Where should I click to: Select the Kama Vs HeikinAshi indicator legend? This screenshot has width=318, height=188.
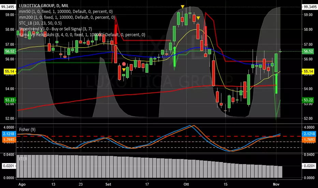[x=82, y=35]
